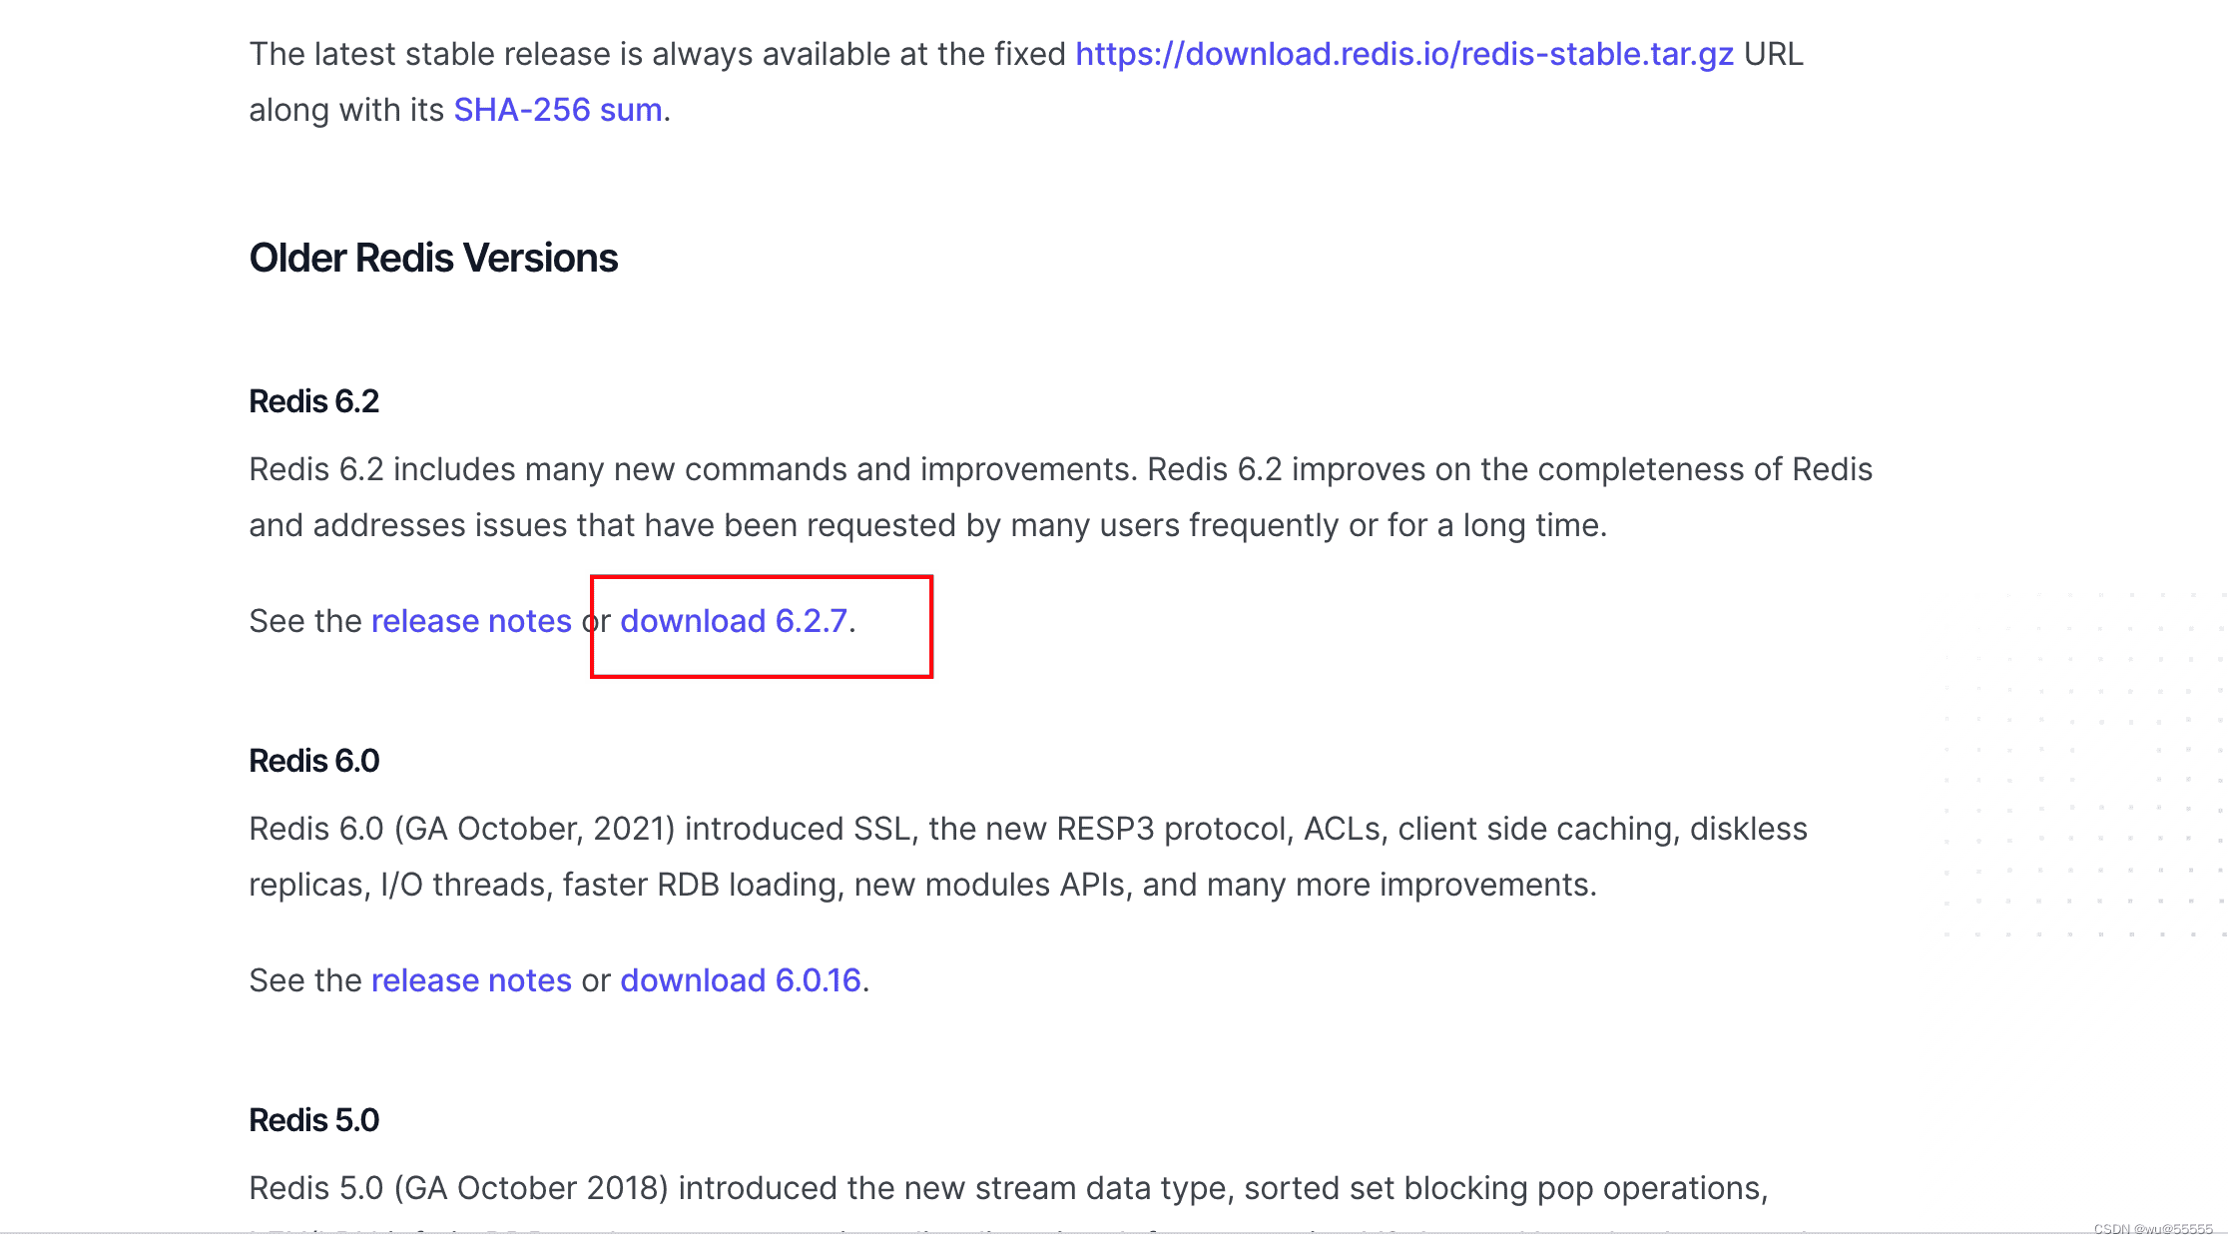The image size is (2228, 1244).
Task: Click the download 6.0.16 link
Action: coord(741,980)
